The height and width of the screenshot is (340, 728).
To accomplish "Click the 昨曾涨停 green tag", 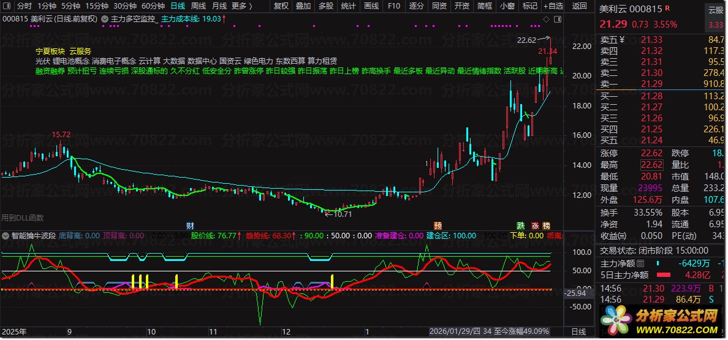I will tap(249, 72).
